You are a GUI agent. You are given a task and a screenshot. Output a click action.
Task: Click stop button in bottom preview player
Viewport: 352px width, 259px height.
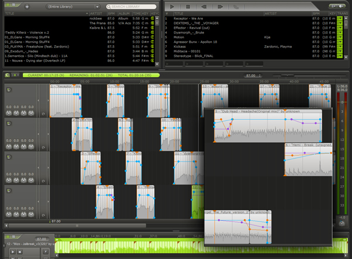[20, 252]
